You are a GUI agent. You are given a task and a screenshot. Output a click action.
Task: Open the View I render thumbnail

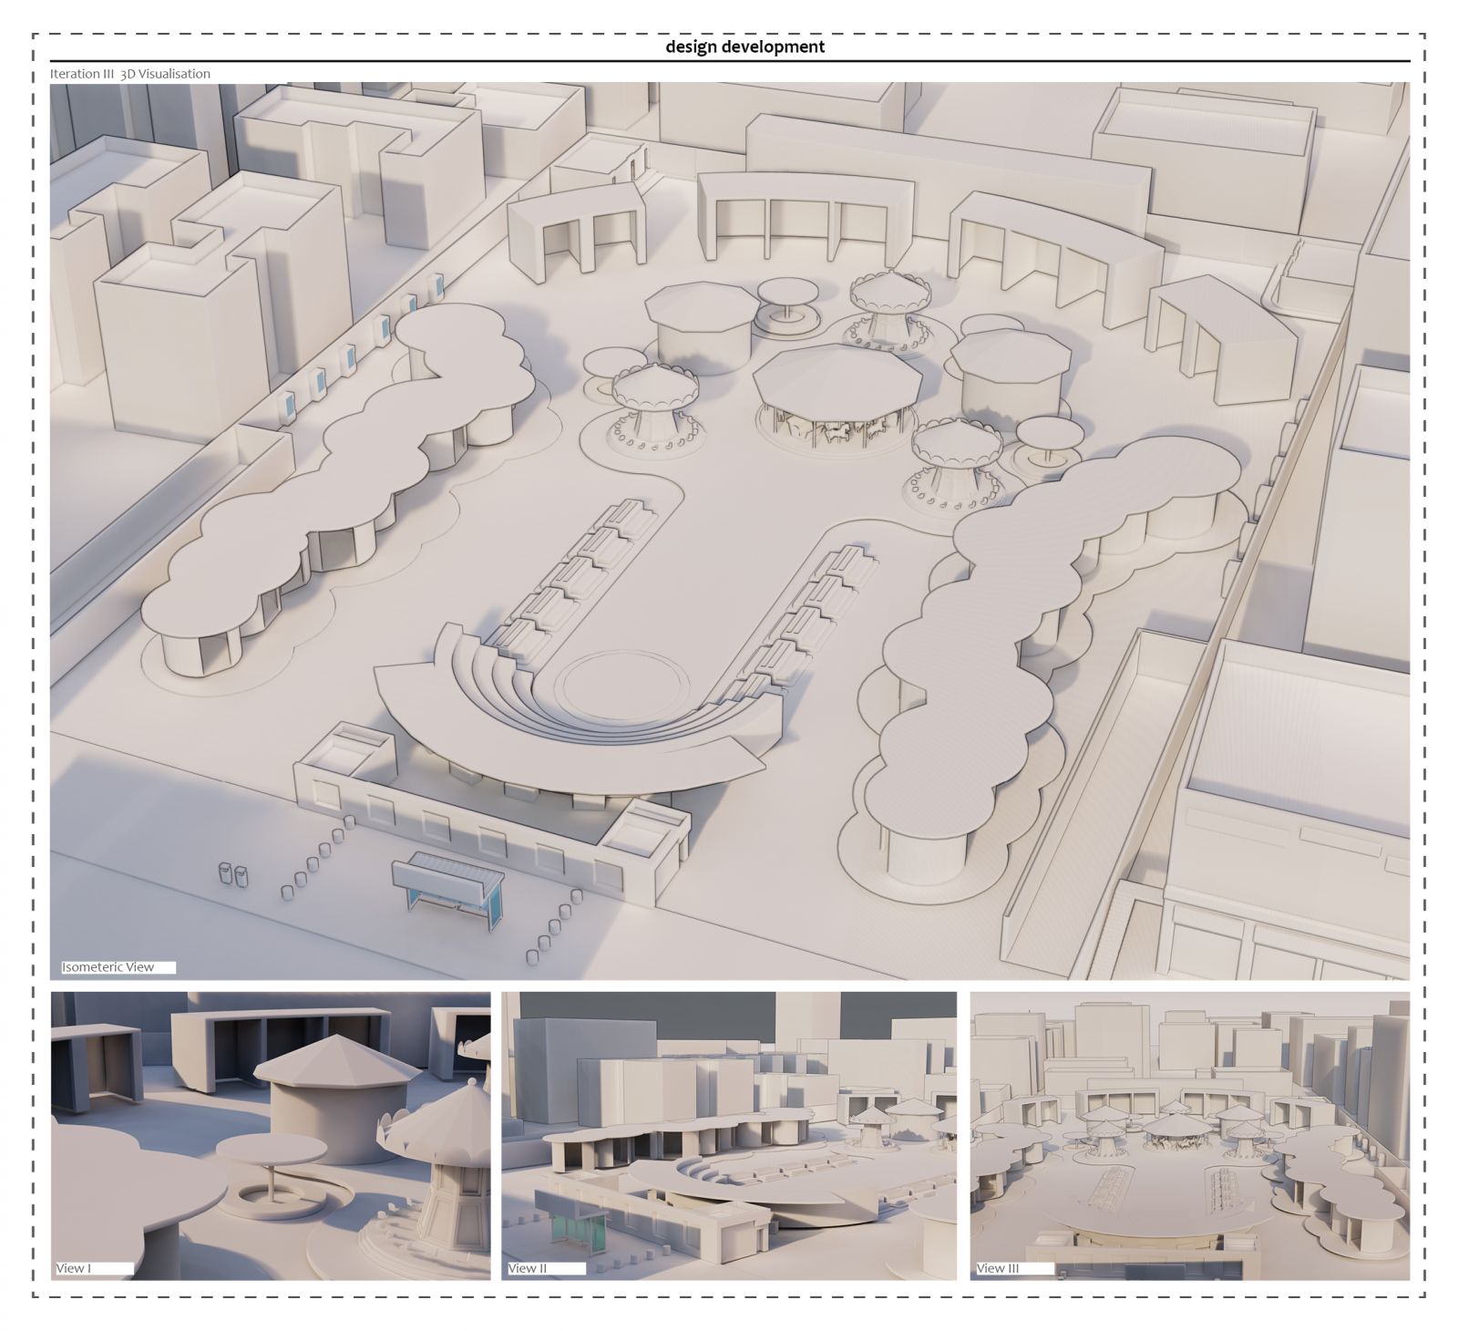(271, 1136)
